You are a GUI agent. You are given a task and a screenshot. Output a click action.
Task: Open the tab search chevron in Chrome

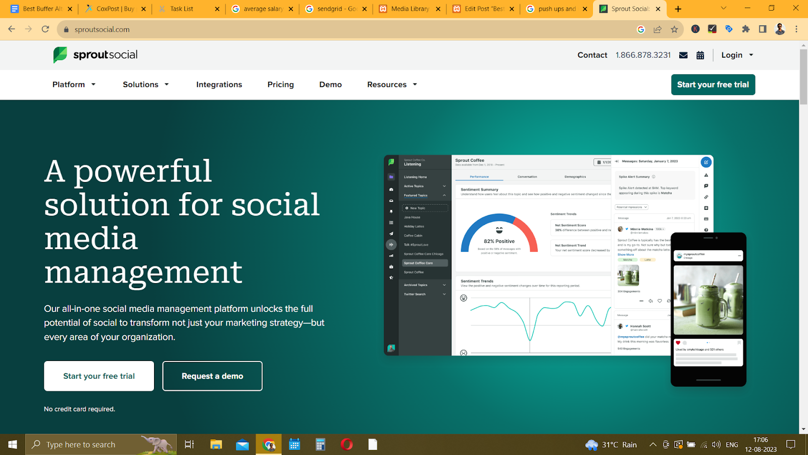(723, 8)
